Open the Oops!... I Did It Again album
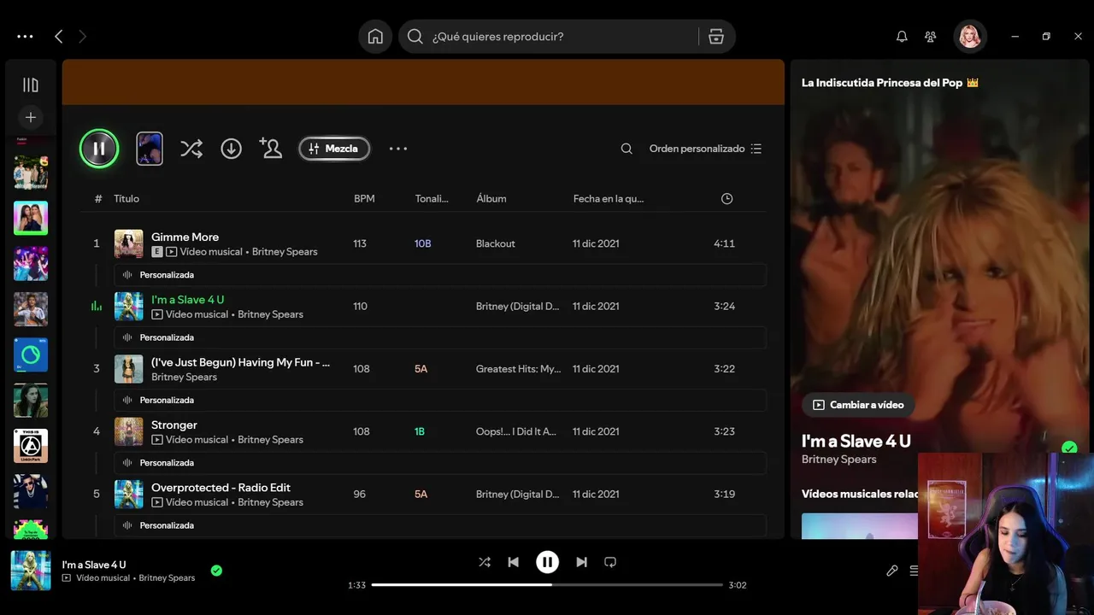1094x615 pixels. (x=516, y=431)
